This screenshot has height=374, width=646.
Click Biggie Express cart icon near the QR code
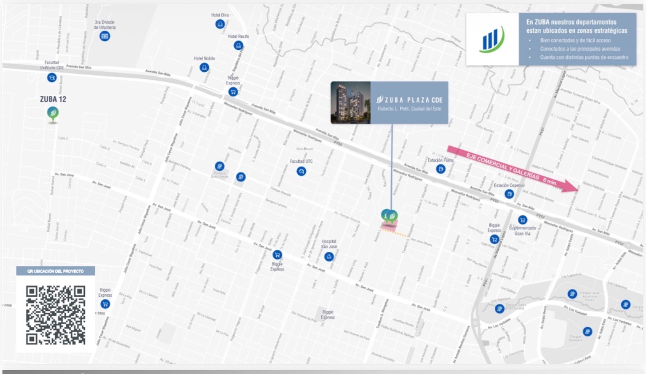coord(105,304)
